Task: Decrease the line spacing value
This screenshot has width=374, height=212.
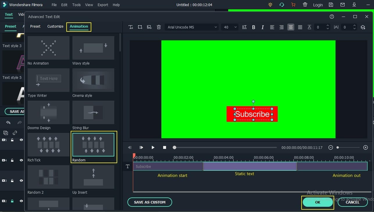Action: coord(328,29)
